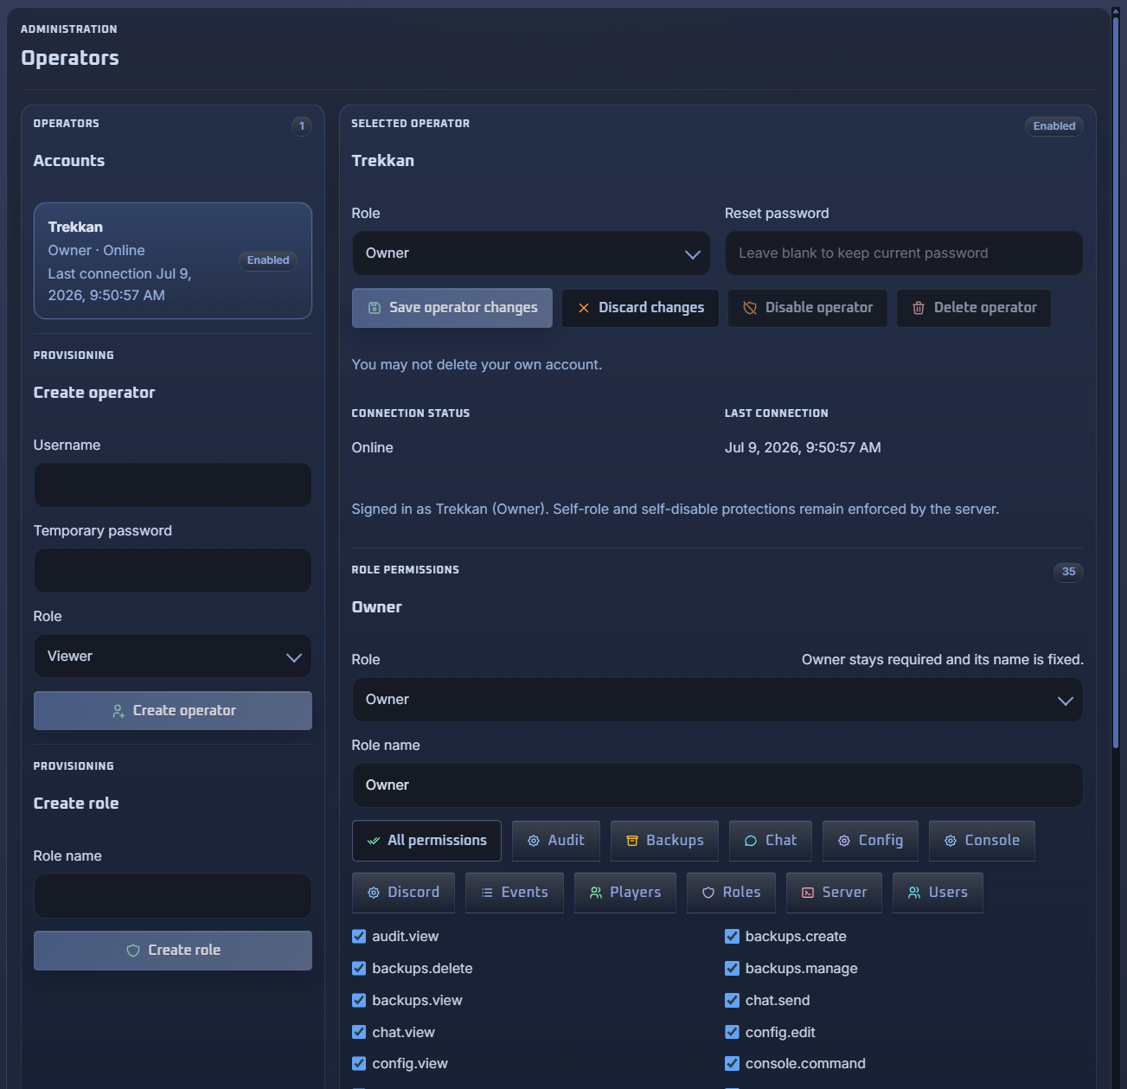
Task: Uncheck the backups.manage permission
Action: tap(732, 968)
